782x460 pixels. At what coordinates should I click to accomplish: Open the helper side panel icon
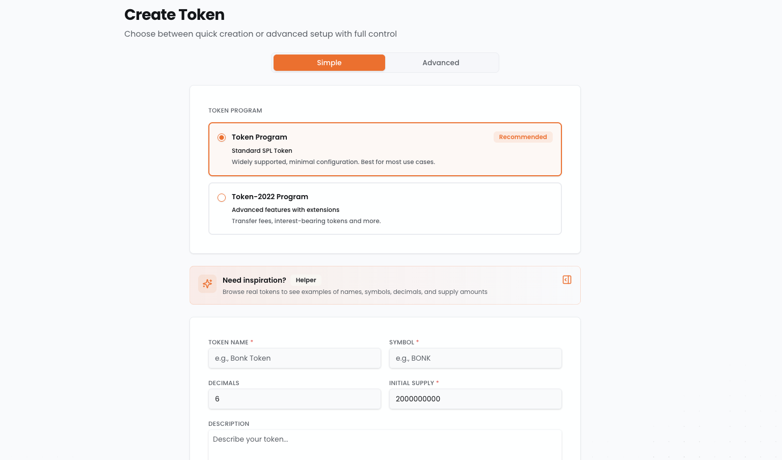[x=567, y=280]
